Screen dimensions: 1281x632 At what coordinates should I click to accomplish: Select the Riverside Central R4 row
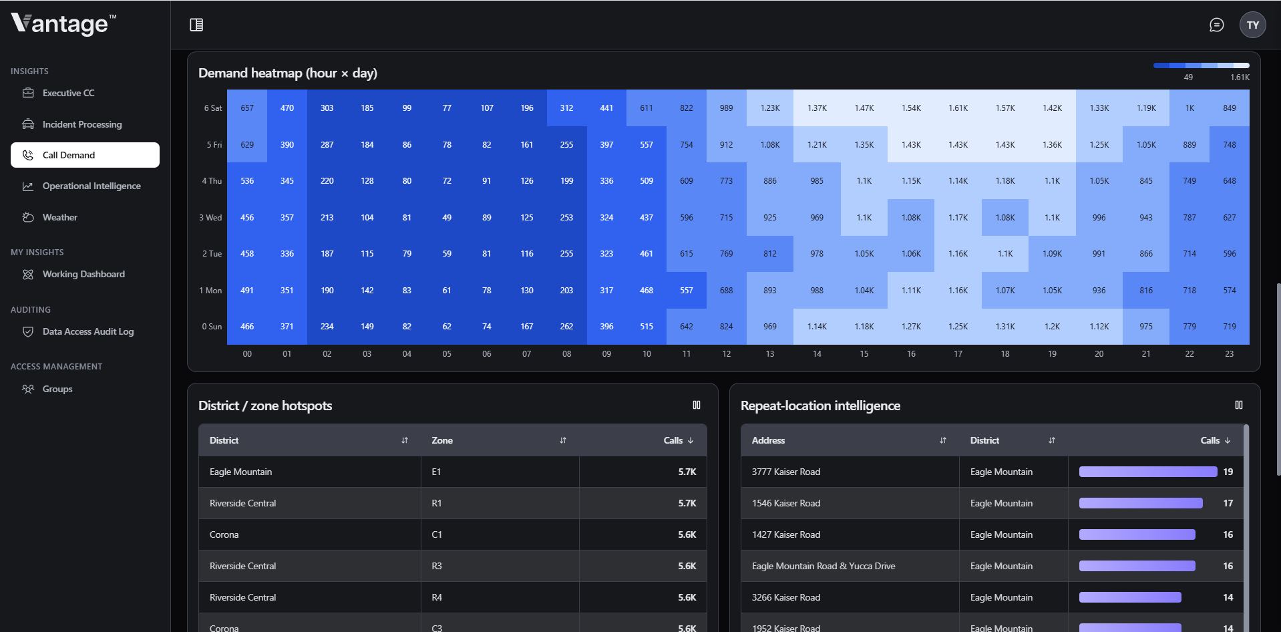pyautogui.click(x=453, y=597)
